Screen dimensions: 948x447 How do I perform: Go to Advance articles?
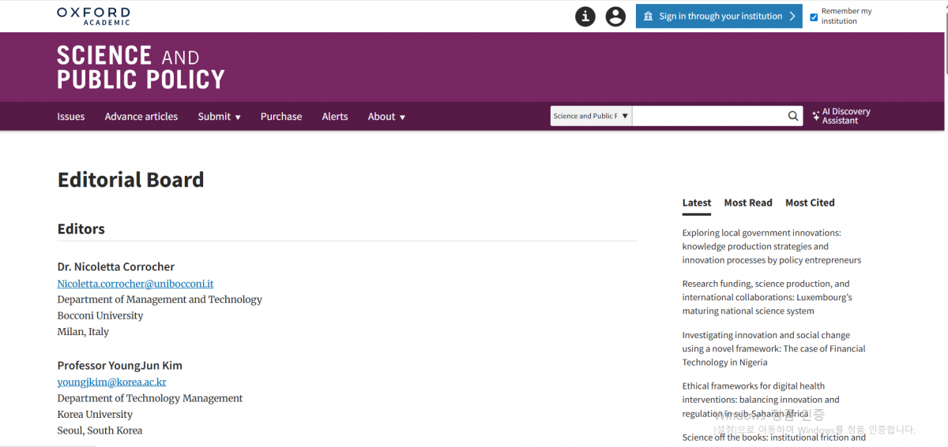pos(141,117)
